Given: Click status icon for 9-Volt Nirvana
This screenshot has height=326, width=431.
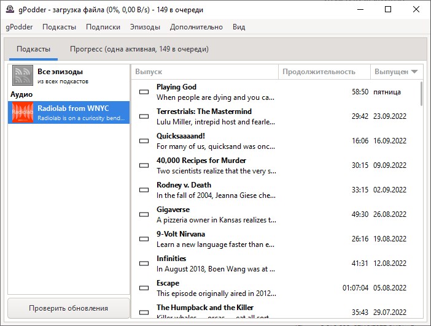Looking at the screenshot, I should pos(144,239).
